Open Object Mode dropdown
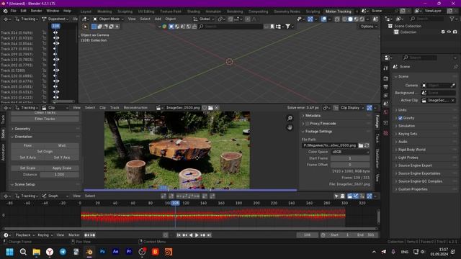This screenshot has width=461, height=259. [x=109, y=19]
